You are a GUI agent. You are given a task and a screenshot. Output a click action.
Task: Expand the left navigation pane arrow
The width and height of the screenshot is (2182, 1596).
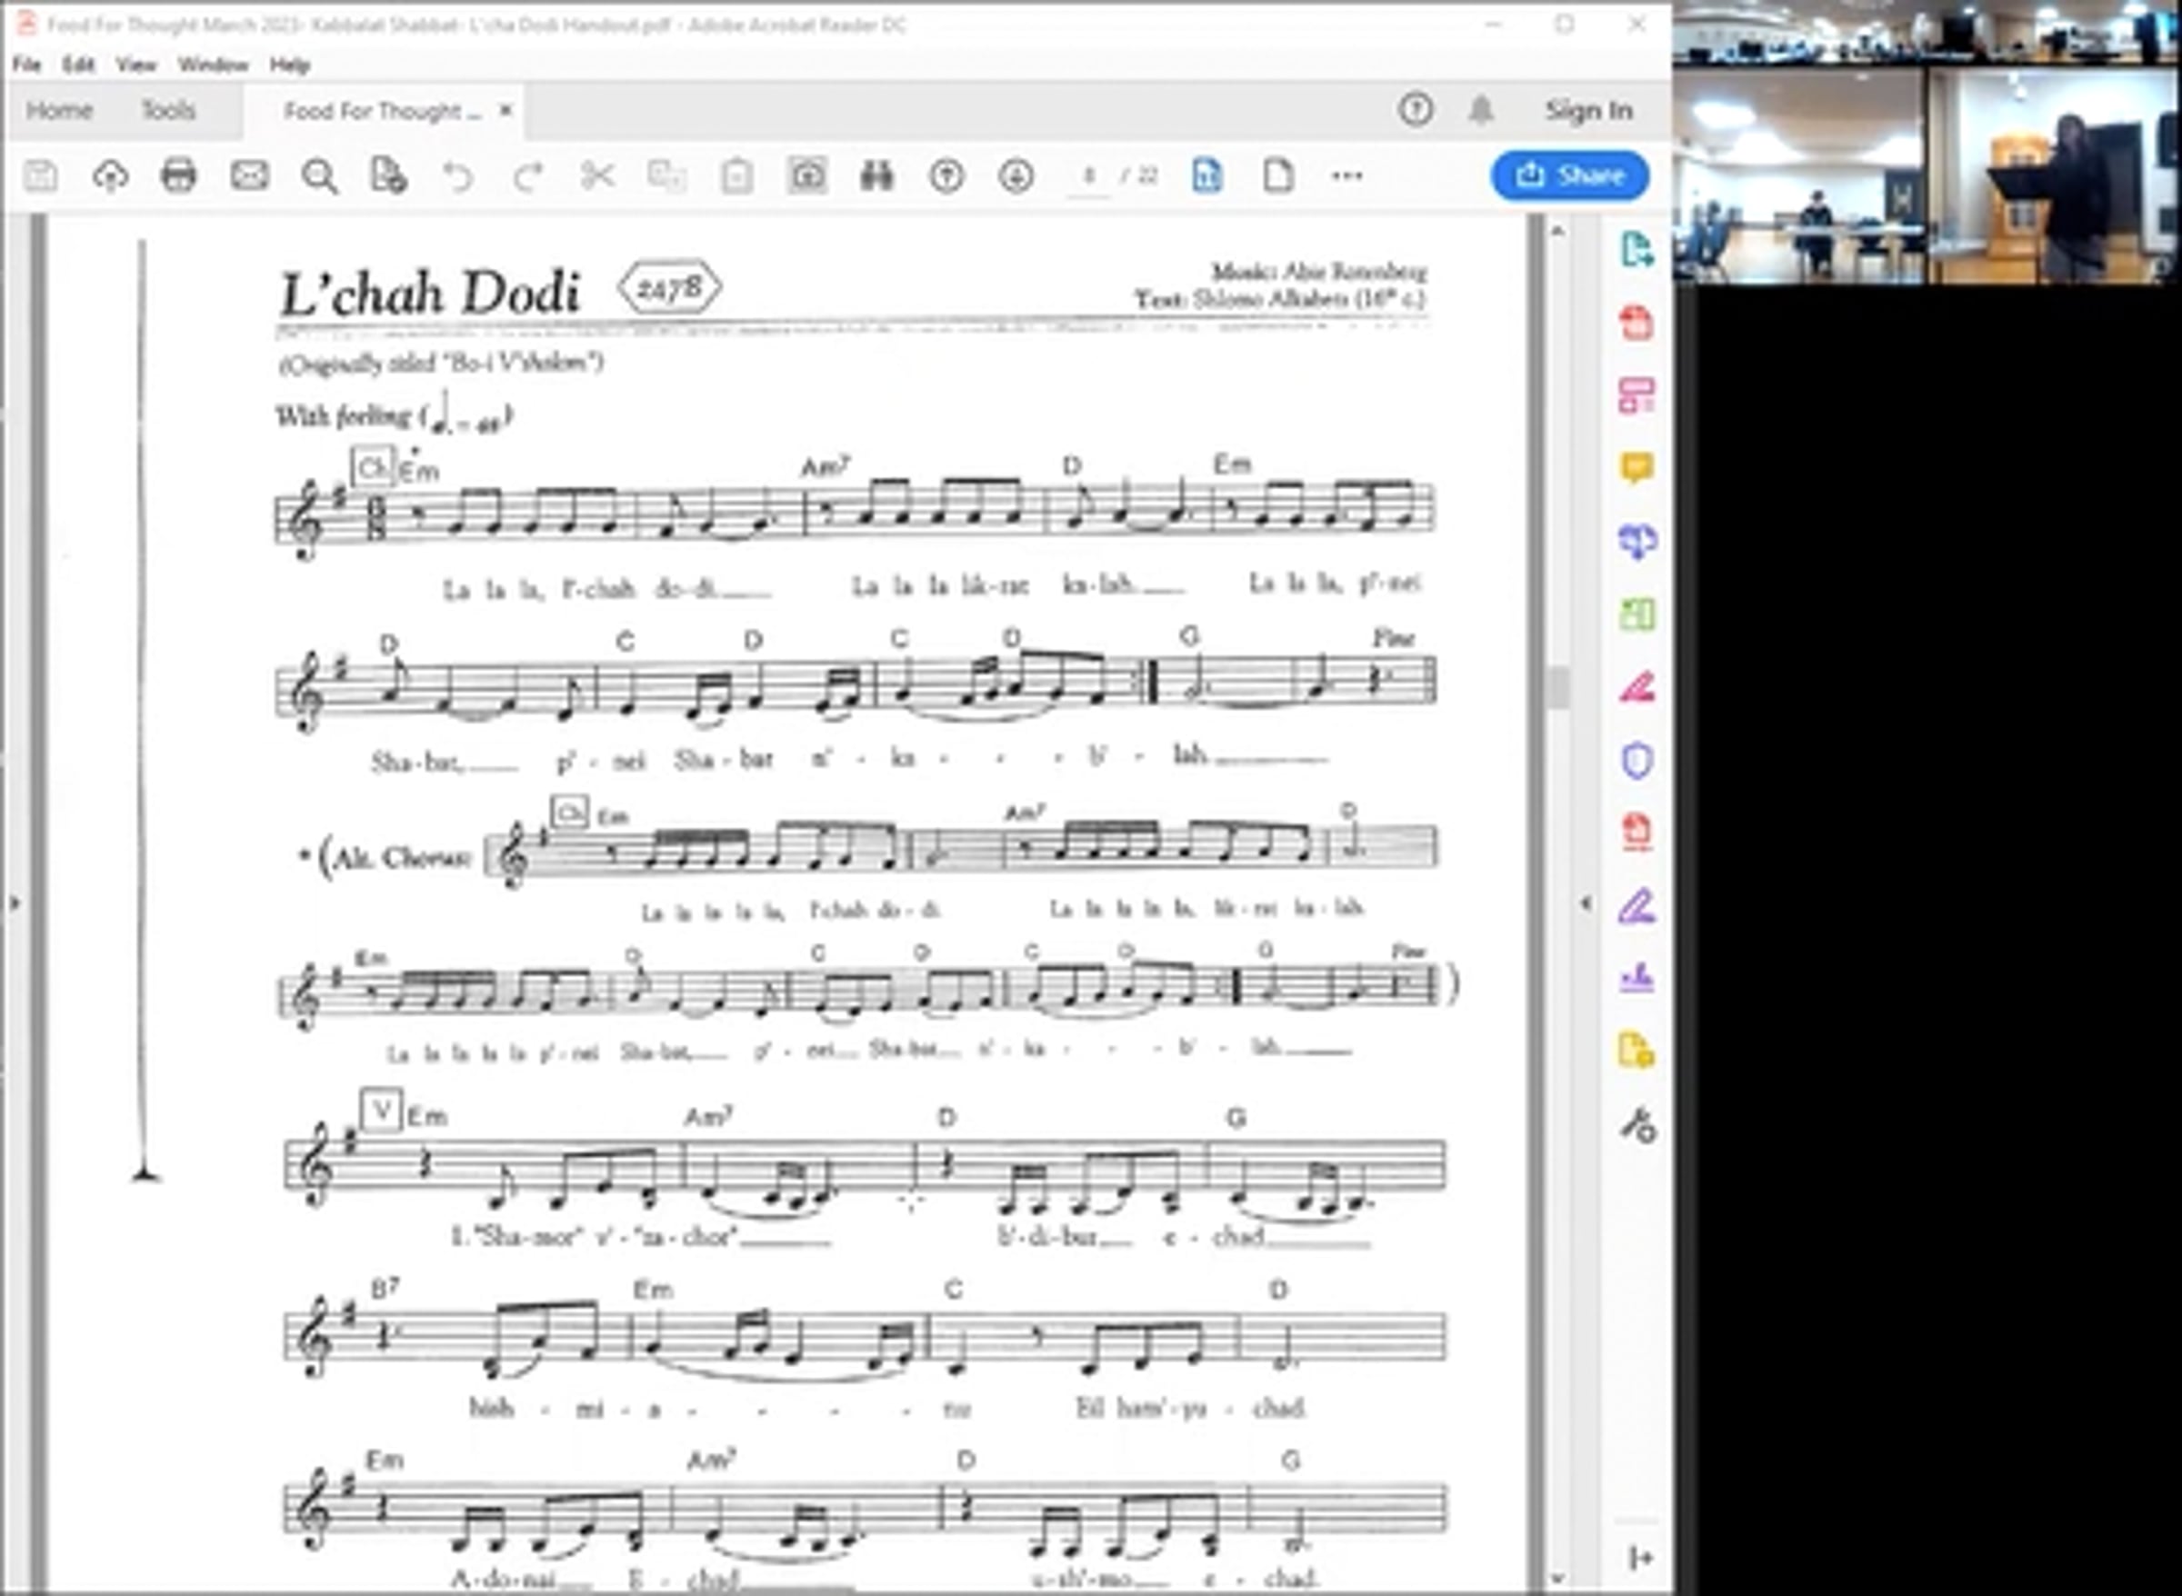coord(15,904)
